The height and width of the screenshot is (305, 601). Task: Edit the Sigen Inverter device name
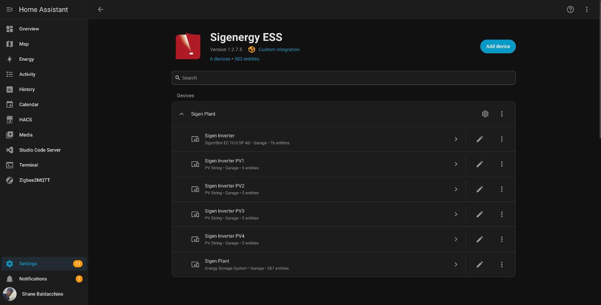tap(480, 139)
